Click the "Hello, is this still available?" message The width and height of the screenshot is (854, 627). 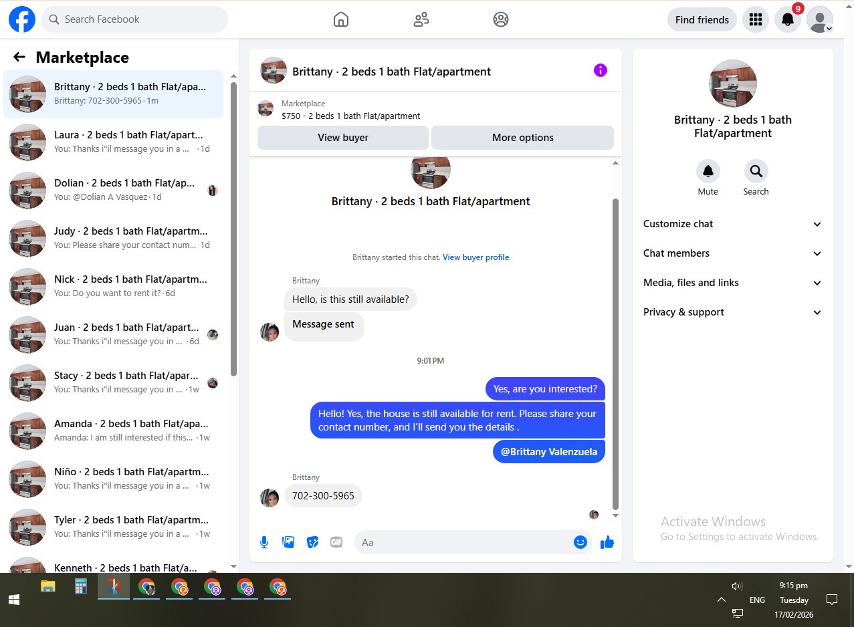[x=350, y=299]
